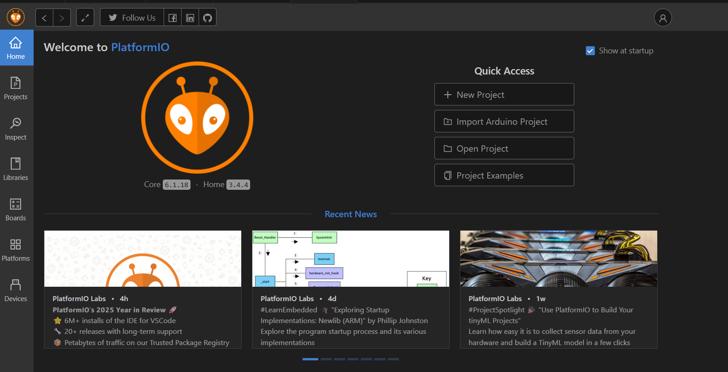Toggle fullscreen with the expand arrows icon

[x=85, y=18]
